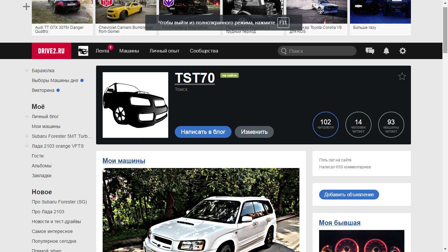Open the notifications bell icon
The image size is (448, 252).
[x=386, y=51]
